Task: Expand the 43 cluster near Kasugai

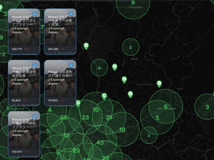Action: [100, 143]
